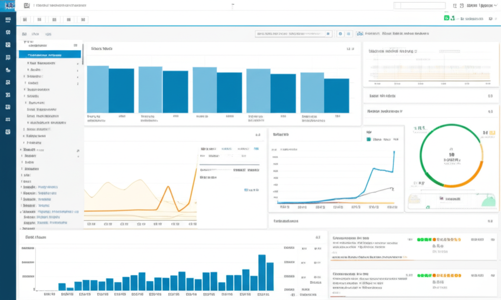The height and width of the screenshot is (300, 501).
Task: Toggle the first blue view button after the filter
Action: (341, 34)
